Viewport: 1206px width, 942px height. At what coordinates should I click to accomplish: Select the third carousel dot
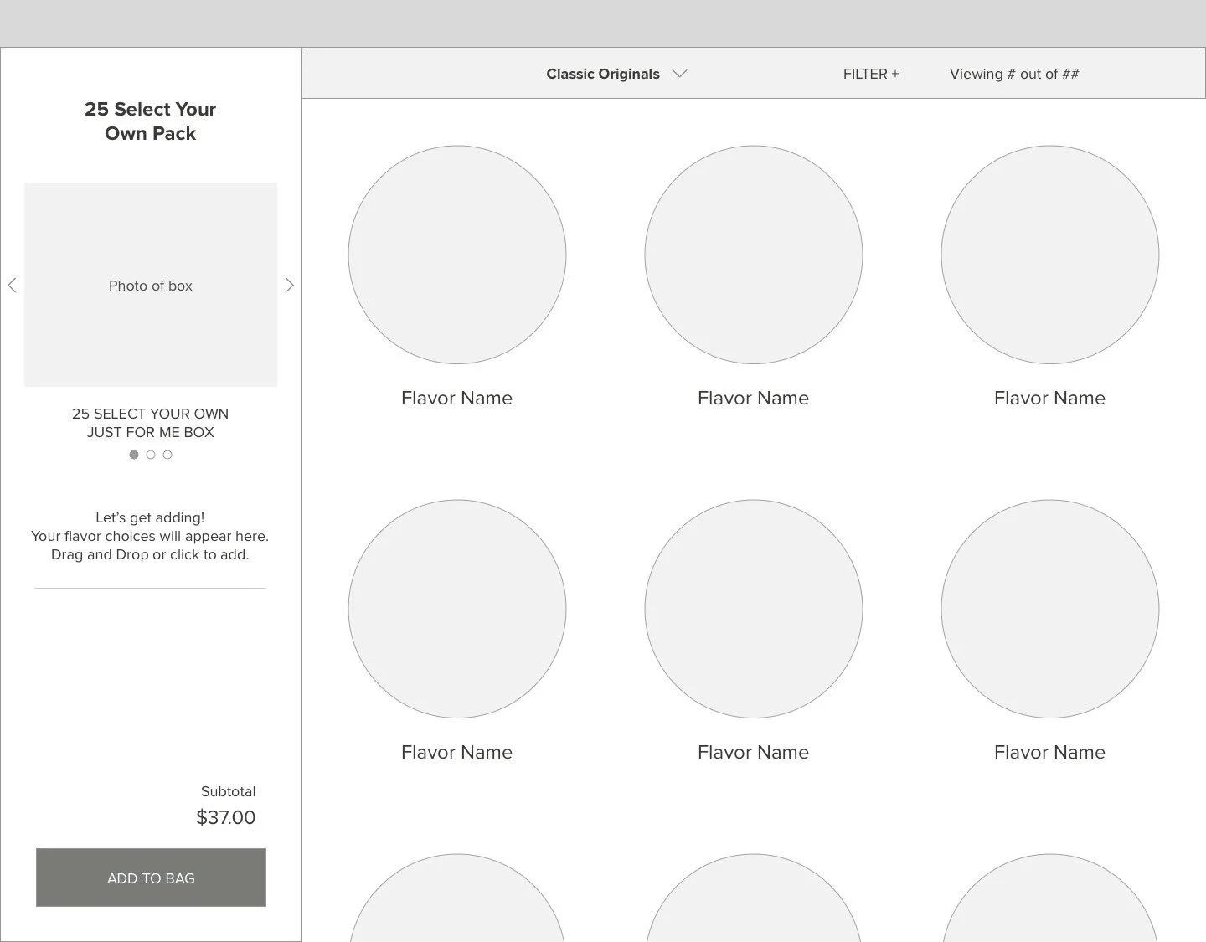[x=167, y=455]
